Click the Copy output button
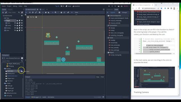Screen dimensions: 181x102 pos(98,77)
